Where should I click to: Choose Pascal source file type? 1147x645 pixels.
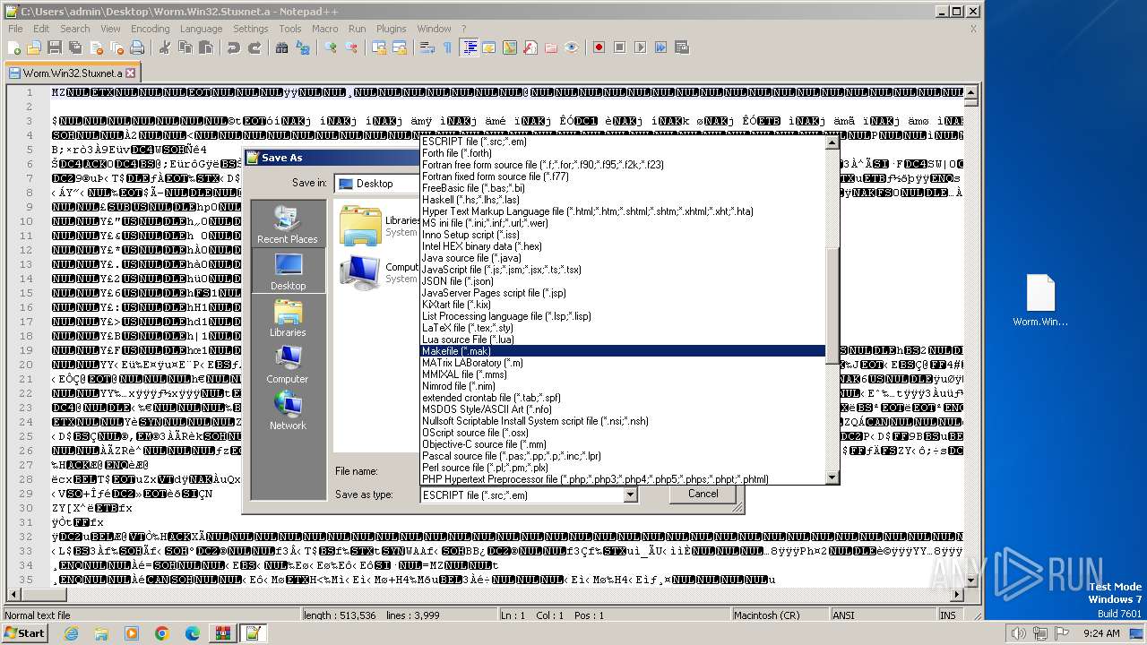(x=623, y=456)
